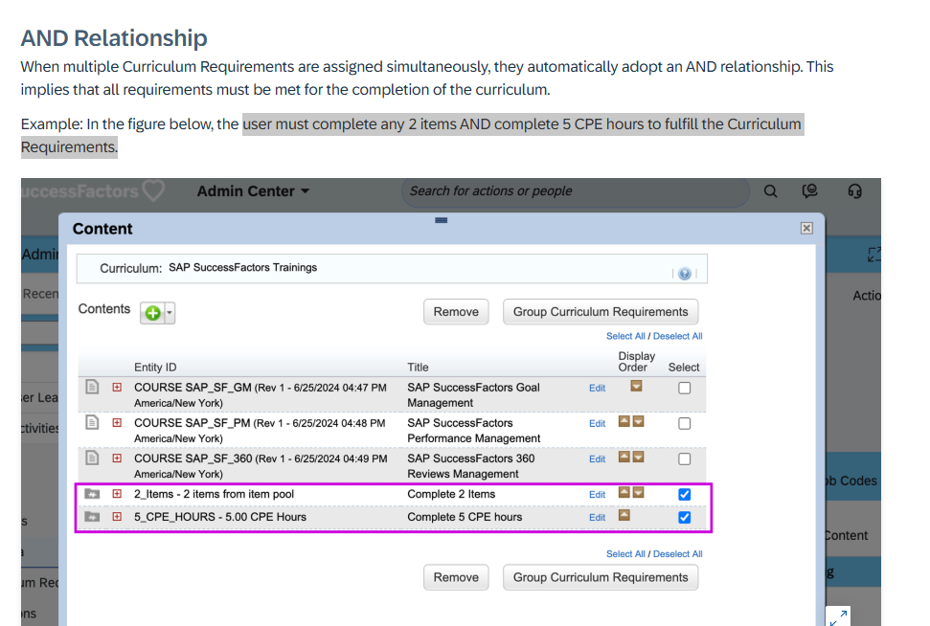Viewport: 930px width, 626px height.
Task: Uncheck the Complete 2 Items checkbox
Action: tap(684, 494)
